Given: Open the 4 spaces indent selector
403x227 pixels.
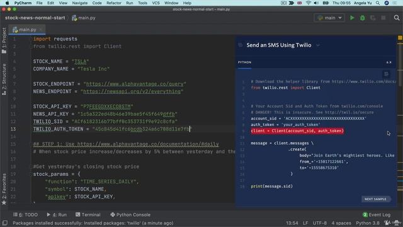Looking at the screenshot, I should coord(341,223).
